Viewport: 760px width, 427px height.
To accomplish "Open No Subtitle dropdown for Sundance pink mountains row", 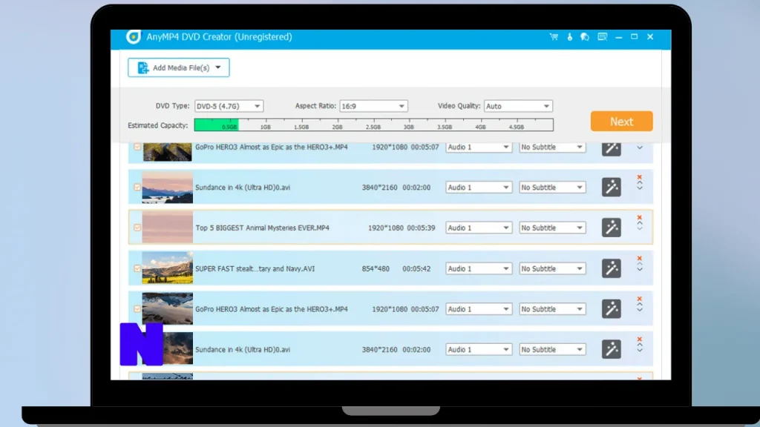I will coord(552,187).
